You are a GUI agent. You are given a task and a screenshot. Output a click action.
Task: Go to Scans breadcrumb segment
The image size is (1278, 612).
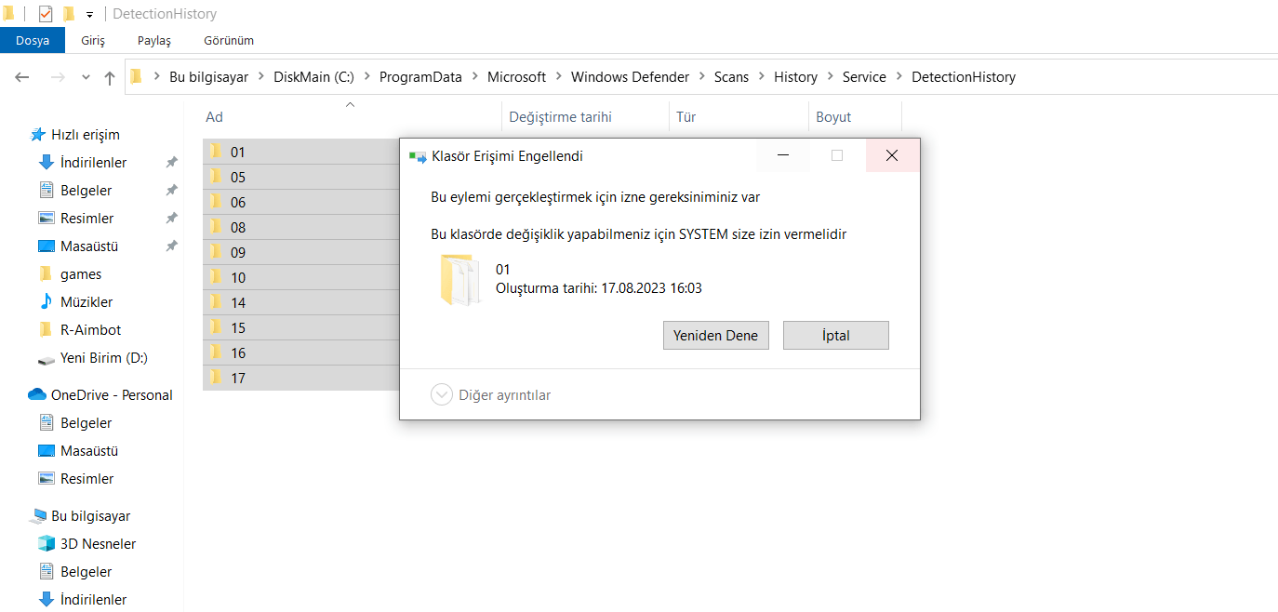[731, 77]
